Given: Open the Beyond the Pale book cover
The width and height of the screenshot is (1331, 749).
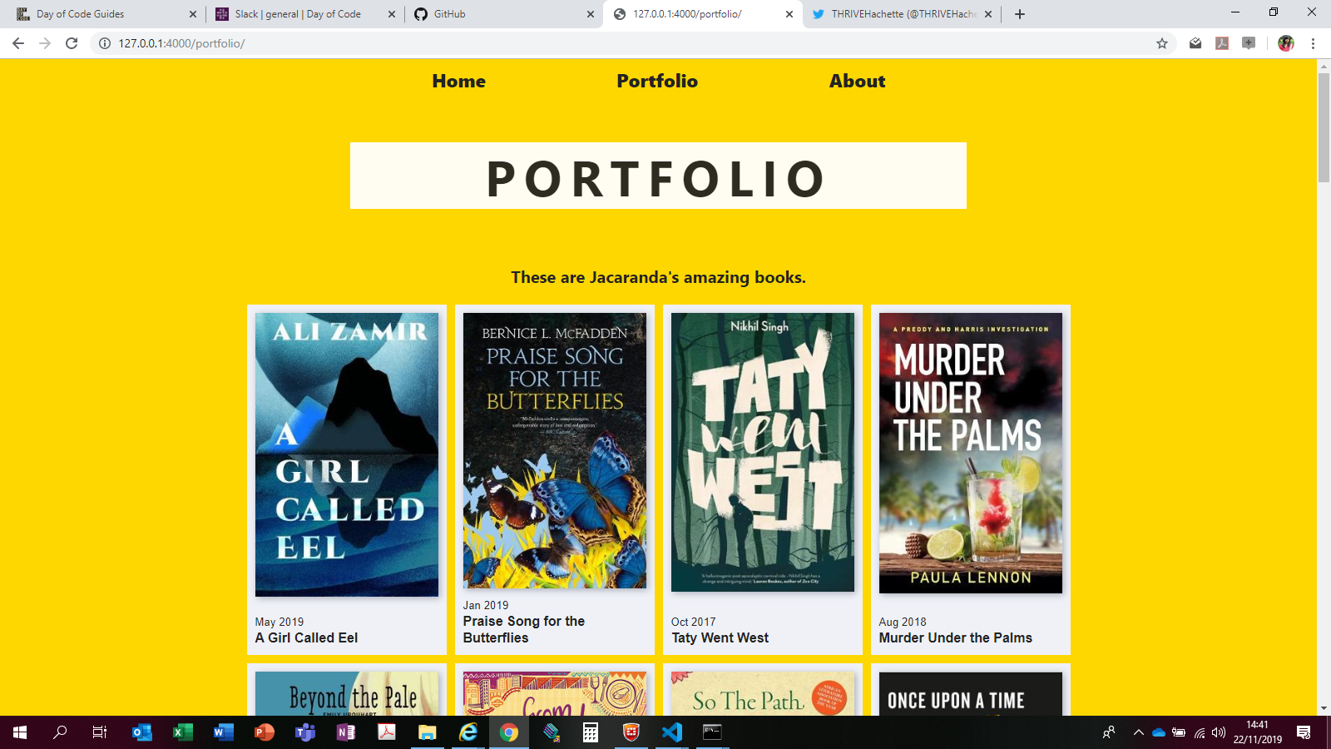Looking at the screenshot, I should pyautogui.click(x=347, y=693).
